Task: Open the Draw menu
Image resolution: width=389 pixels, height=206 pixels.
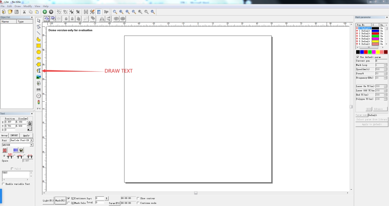Action: (x=18, y=6)
